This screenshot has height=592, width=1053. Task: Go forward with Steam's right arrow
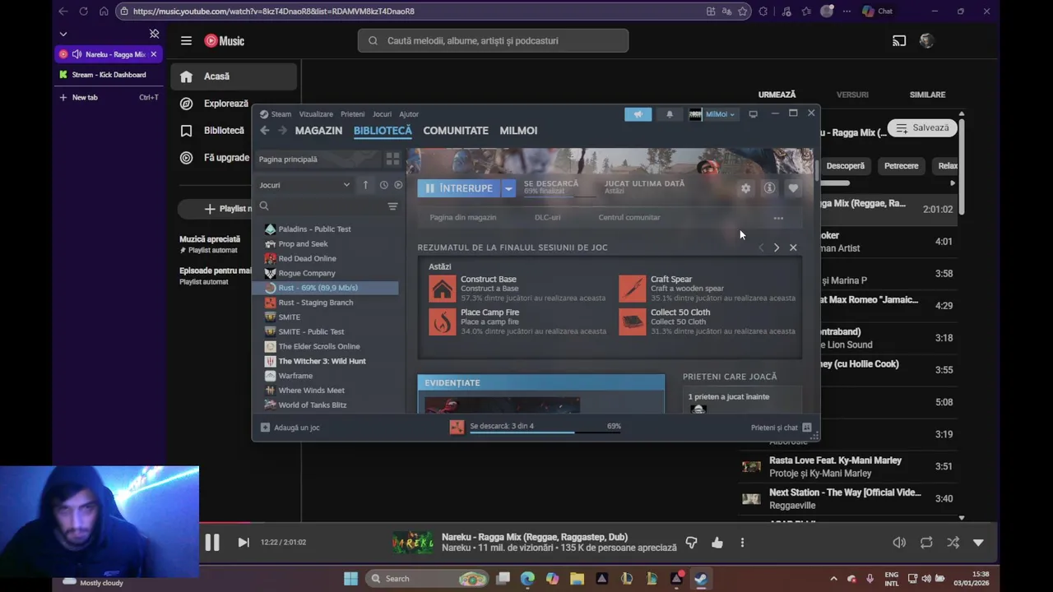(282, 131)
